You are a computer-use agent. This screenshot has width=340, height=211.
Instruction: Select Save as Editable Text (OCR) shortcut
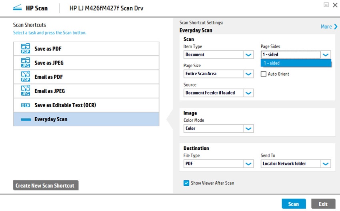(65, 105)
